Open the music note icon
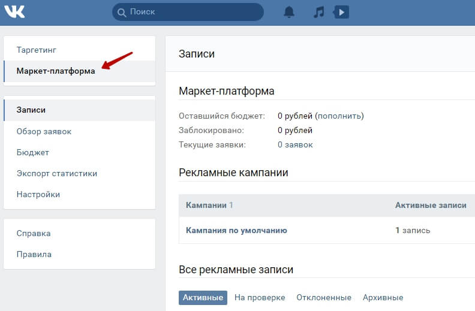 [319, 12]
